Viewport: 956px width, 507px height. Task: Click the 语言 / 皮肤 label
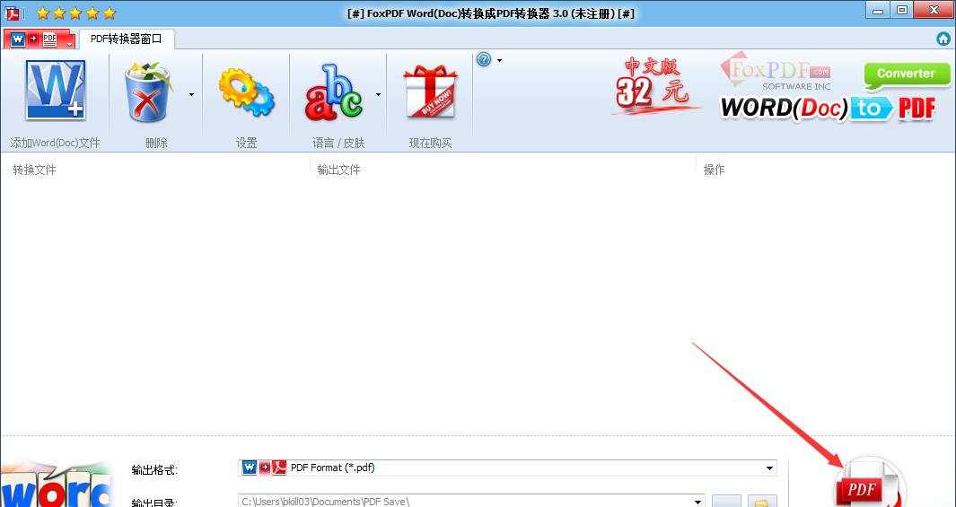click(338, 144)
